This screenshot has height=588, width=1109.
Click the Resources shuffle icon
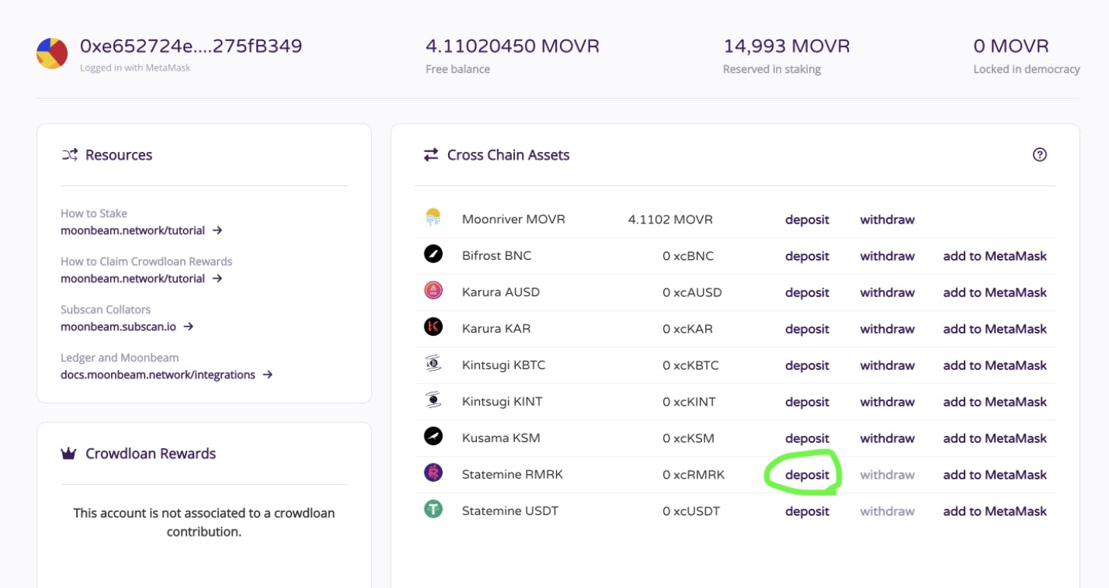pos(69,155)
